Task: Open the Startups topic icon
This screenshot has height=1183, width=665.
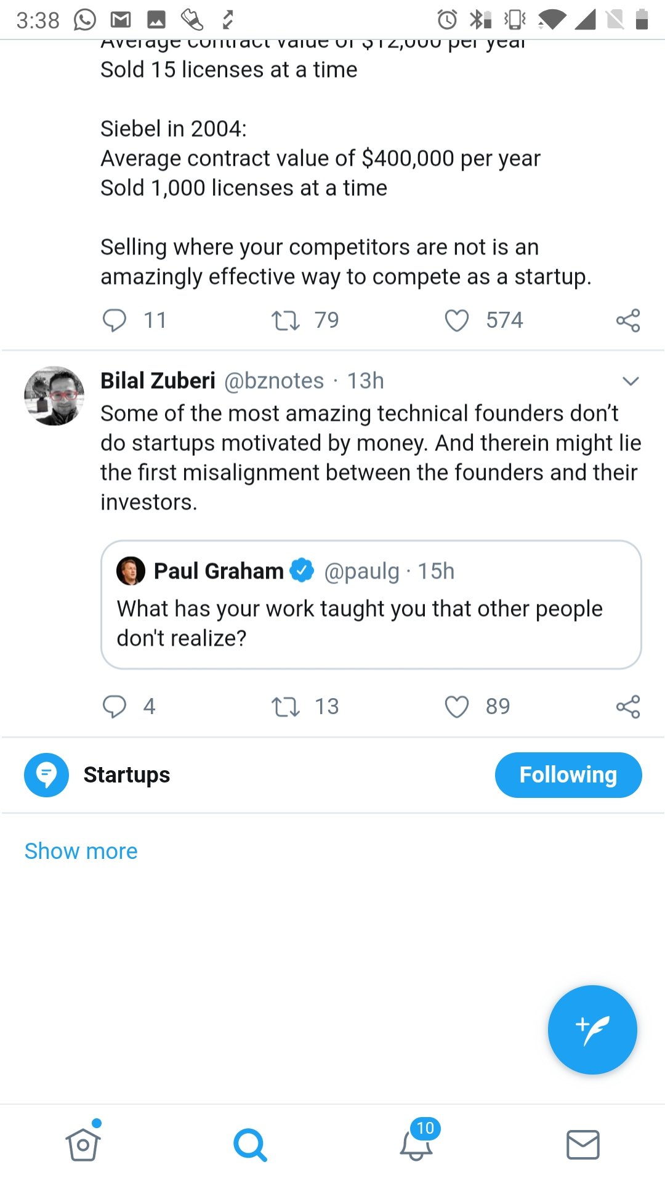Action: tap(46, 775)
